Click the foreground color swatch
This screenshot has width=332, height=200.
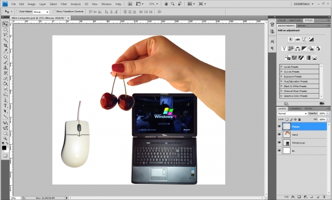pyautogui.click(x=4, y=148)
